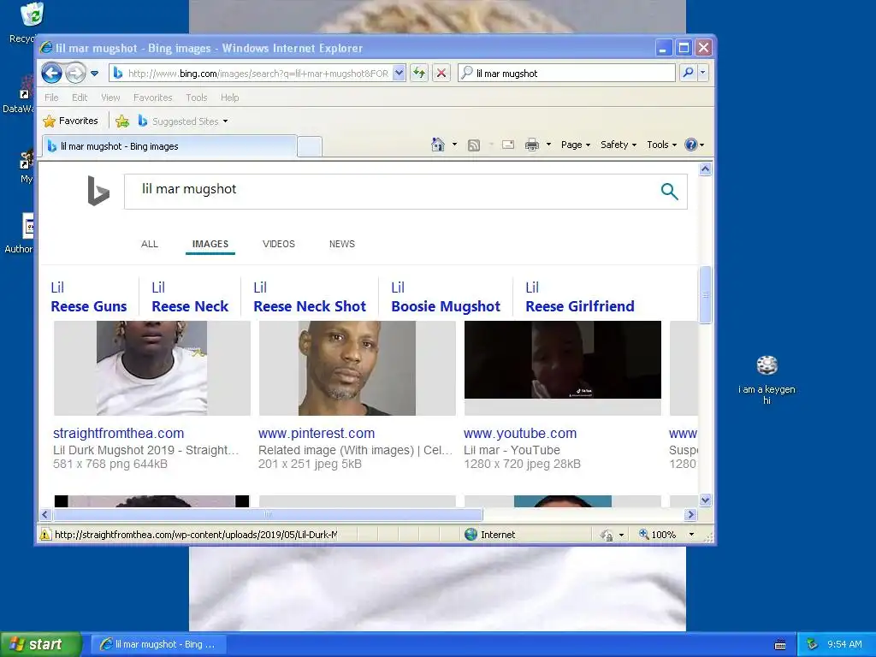Click the Print icon
Image resolution: width=876 pixels, height=657 pixels.
coord(532,145)
